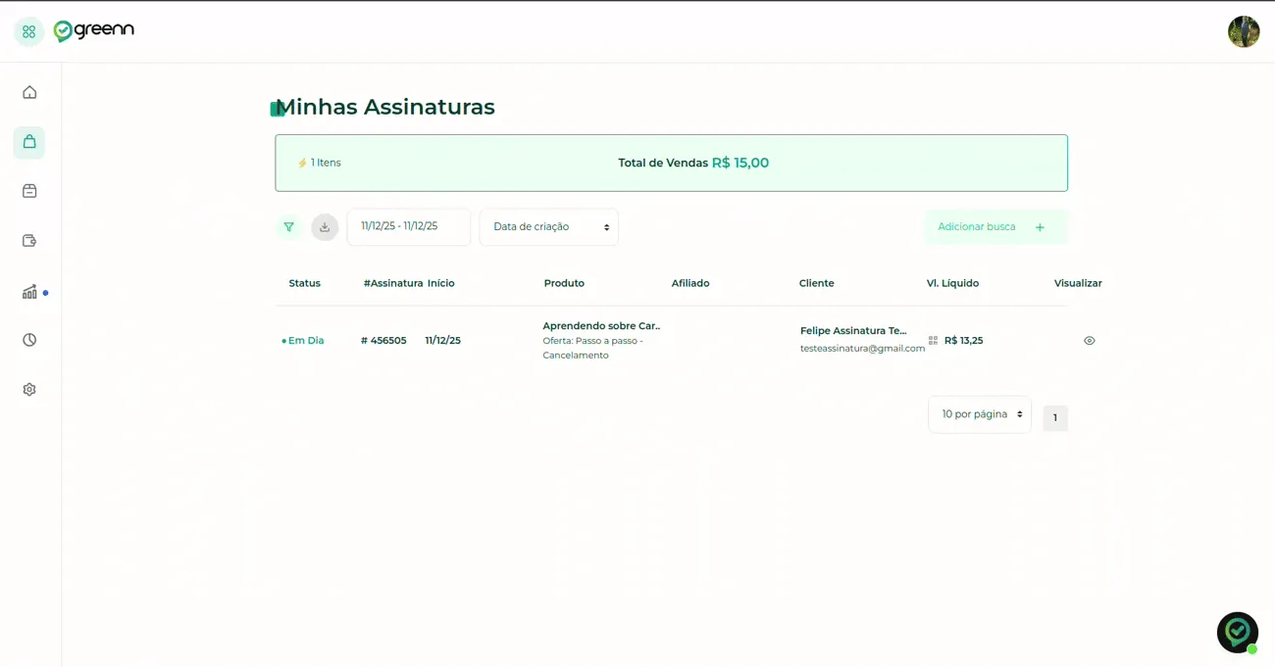This screenshot has height=667, width=1275.
Task: Open the Greenn chat support bubble
Action: tap(1238, 633)
